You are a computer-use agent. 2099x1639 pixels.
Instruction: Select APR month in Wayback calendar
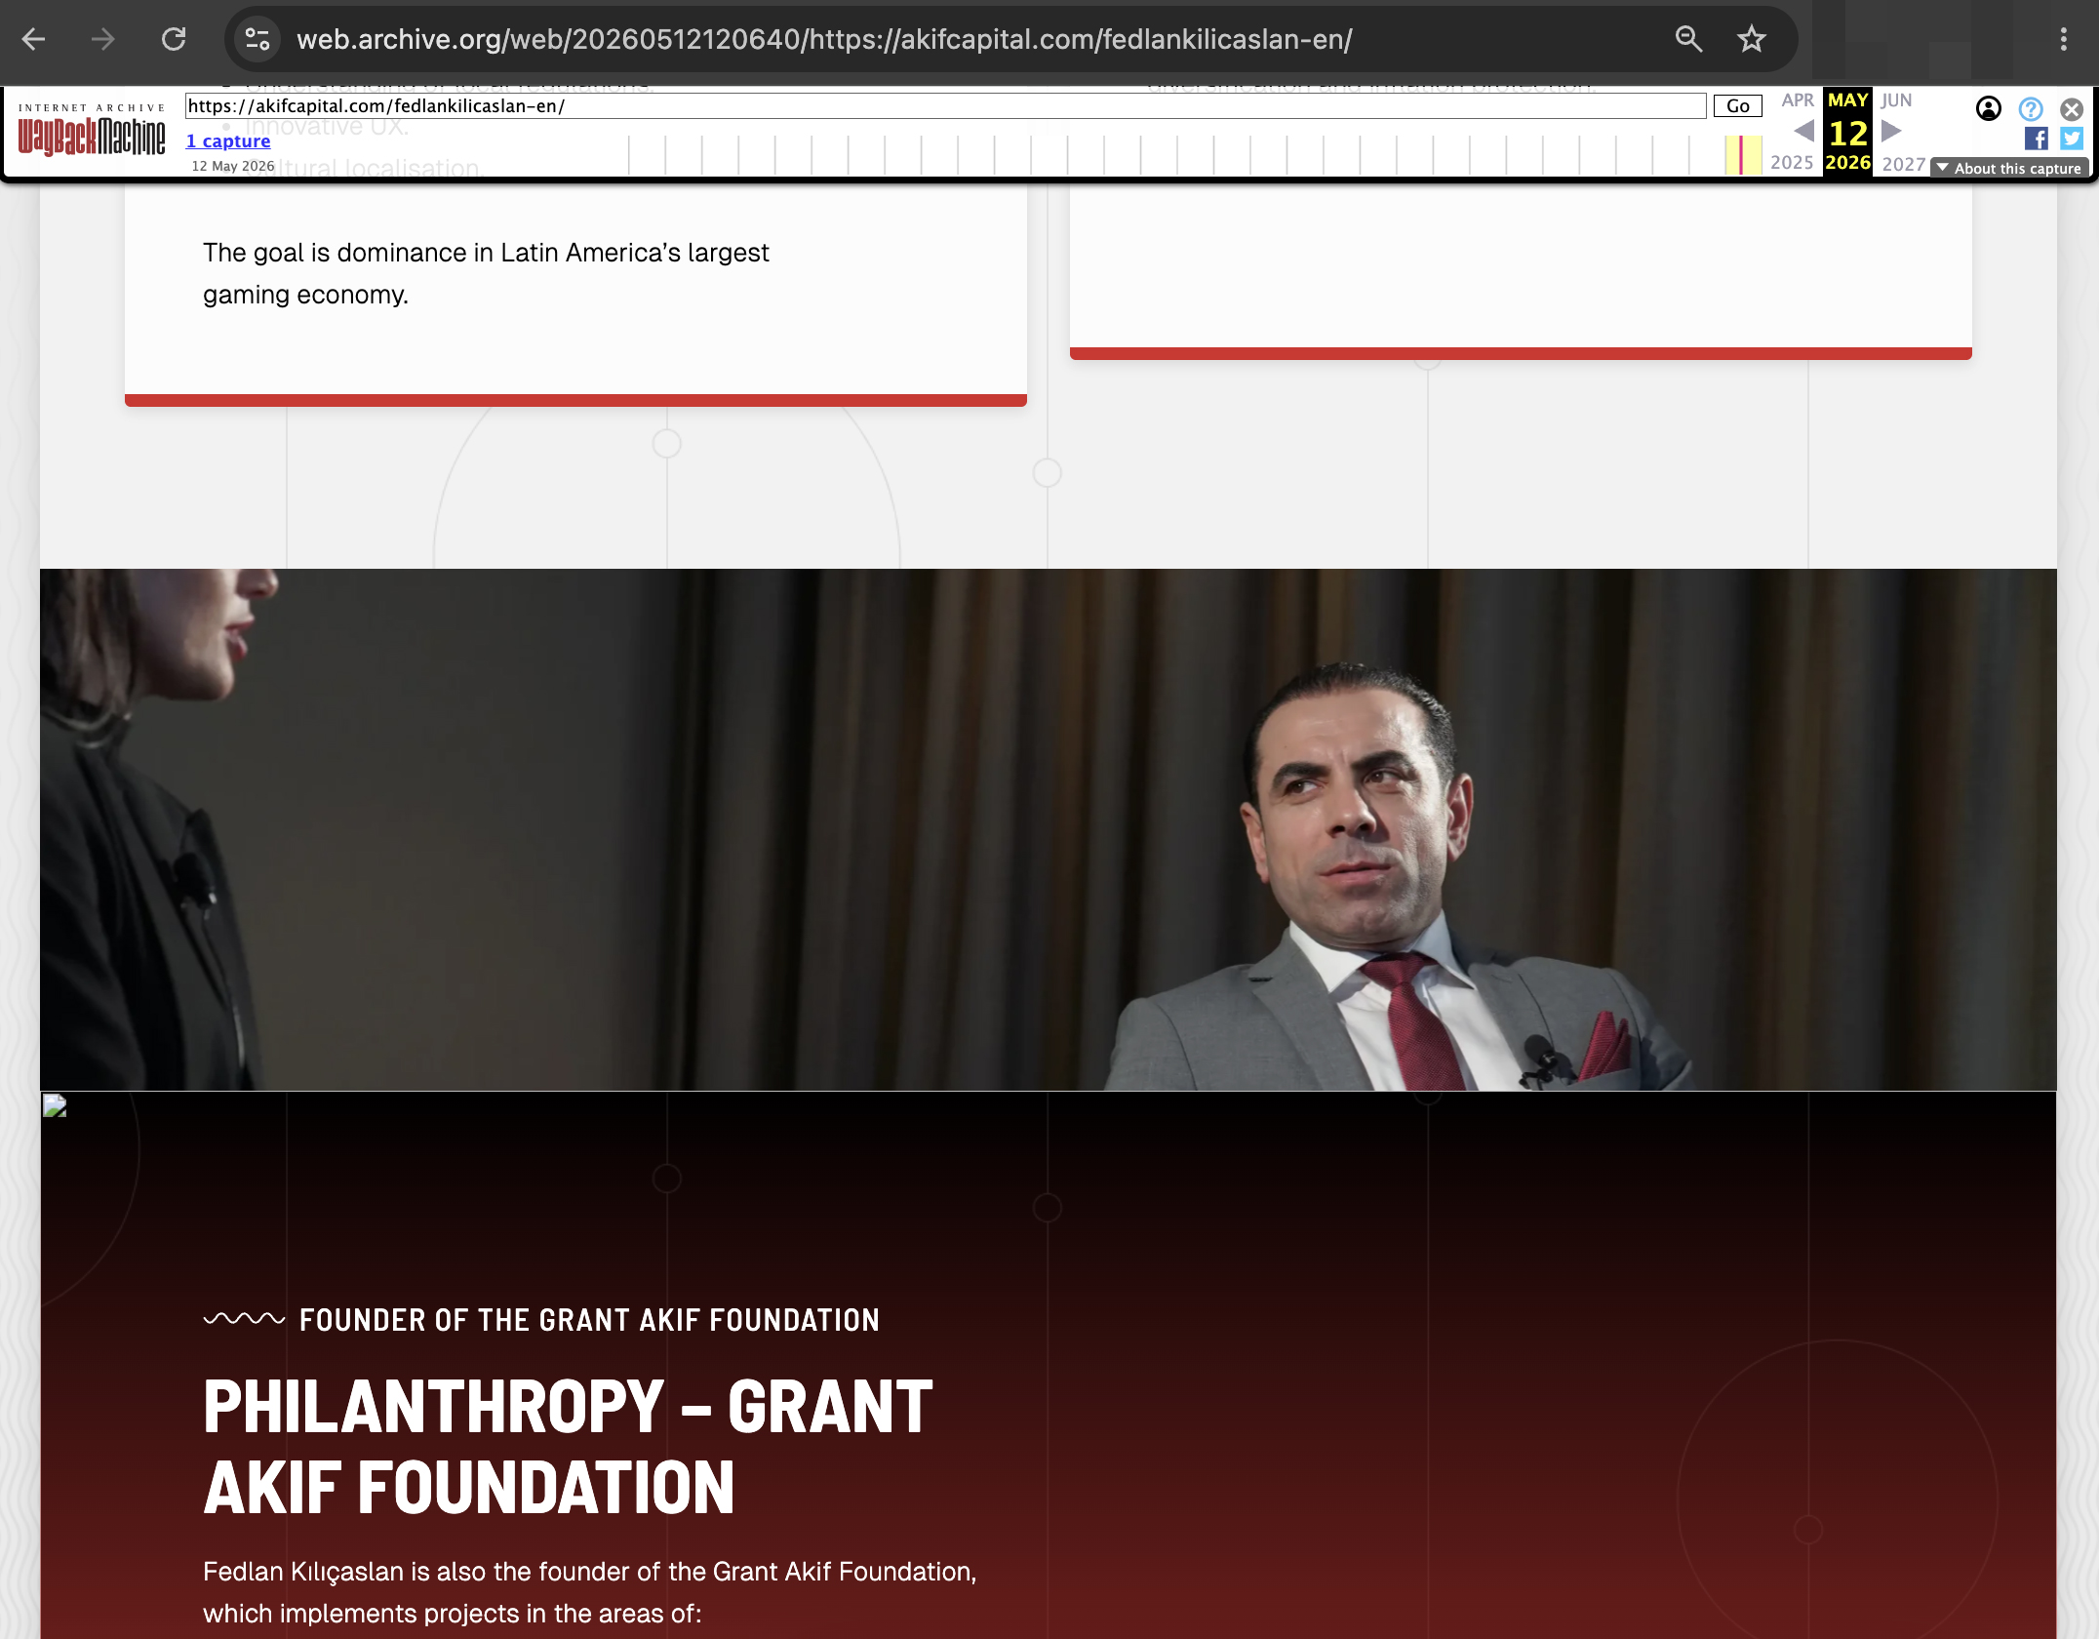tap(1798, 100)
